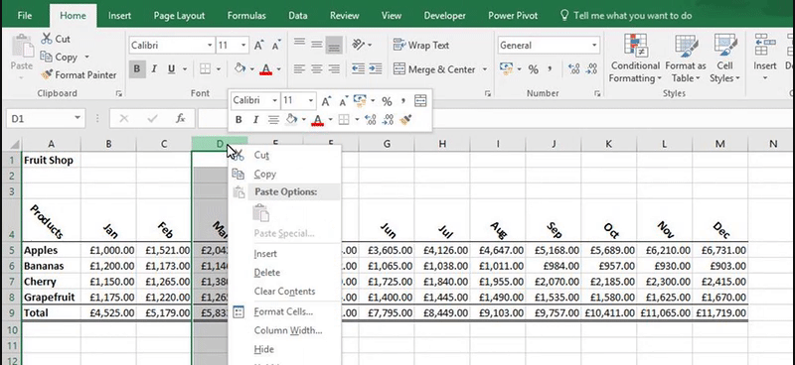Toggle Wrap Text

point(421,45)
